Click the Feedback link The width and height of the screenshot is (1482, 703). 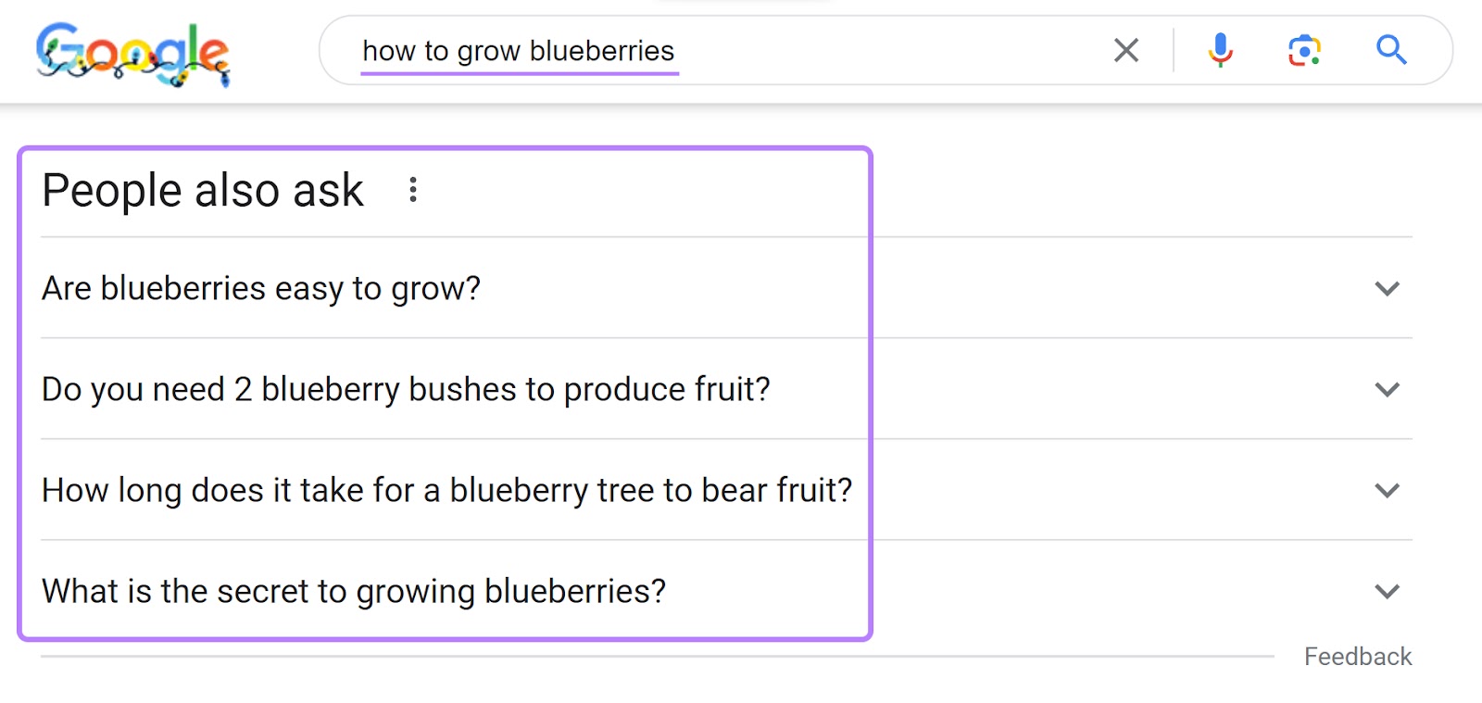pyautogui.click(x=1357, y=656)
